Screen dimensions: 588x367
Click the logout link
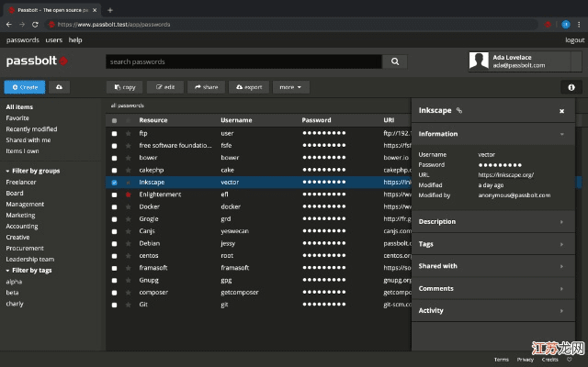click(x=574, y=40)
